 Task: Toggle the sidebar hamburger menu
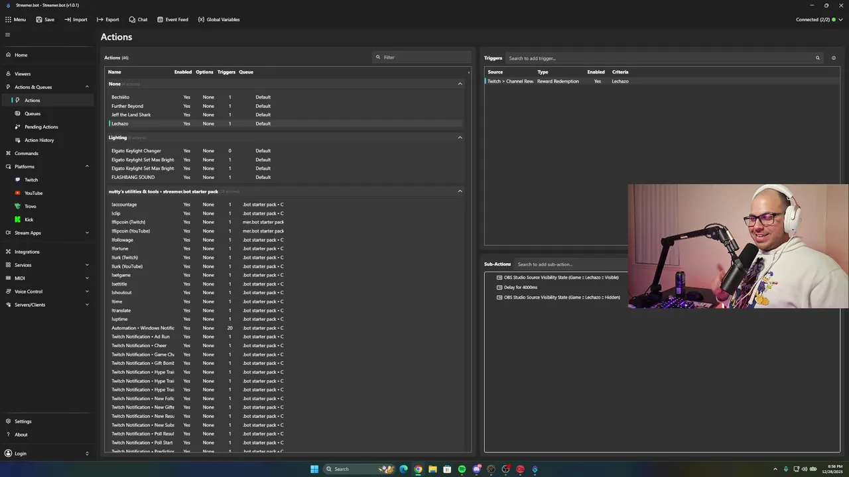pos(8,34)
